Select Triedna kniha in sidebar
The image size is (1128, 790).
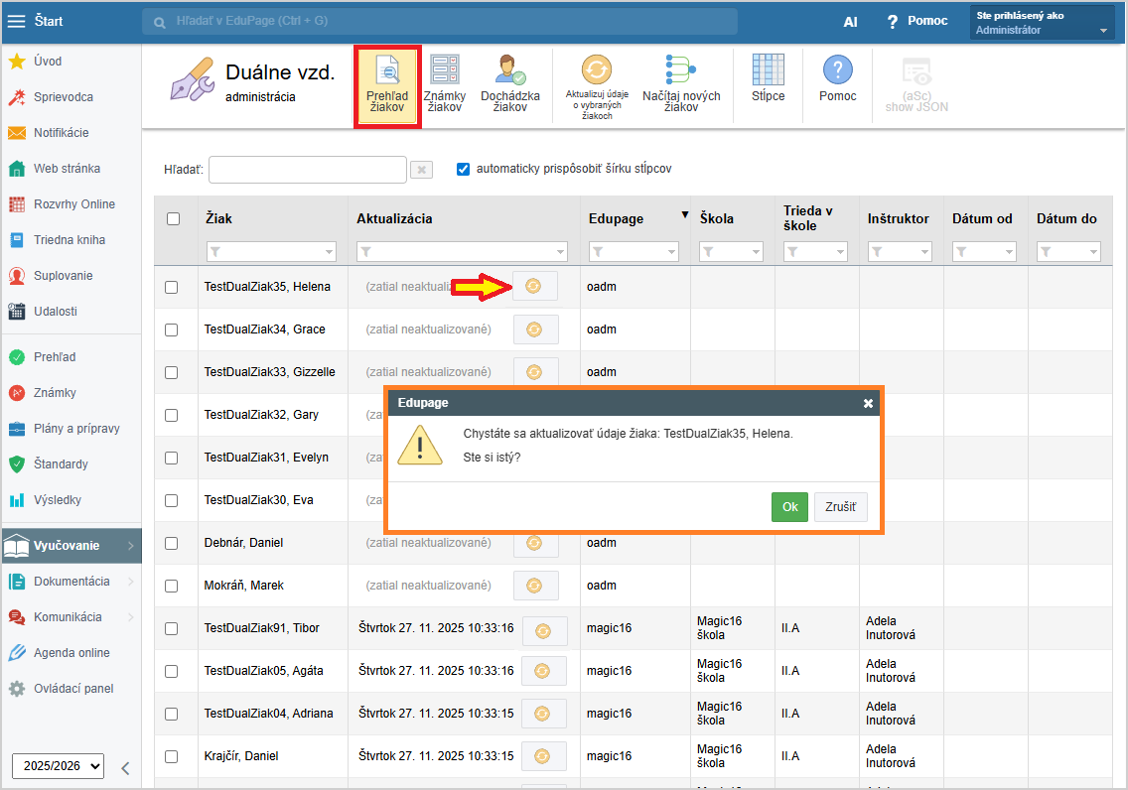(69, 240)
